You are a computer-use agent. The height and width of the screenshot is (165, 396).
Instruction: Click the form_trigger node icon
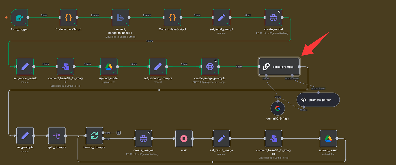19,18
